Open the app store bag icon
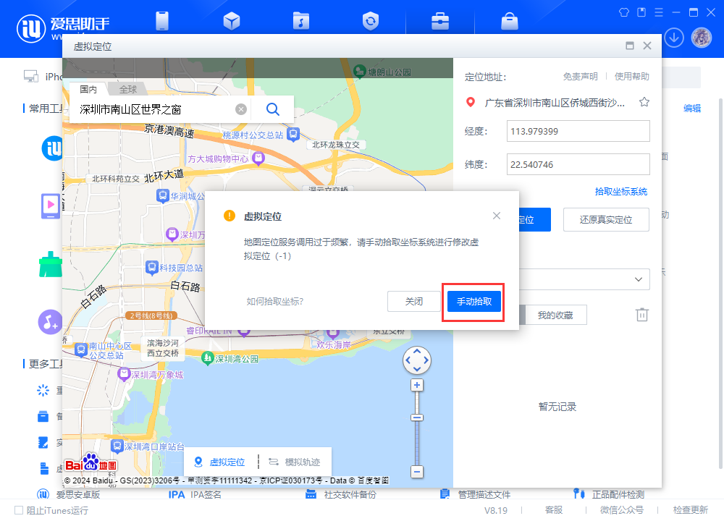This screenshot has width=724, height=521. [x=509, y=21]
